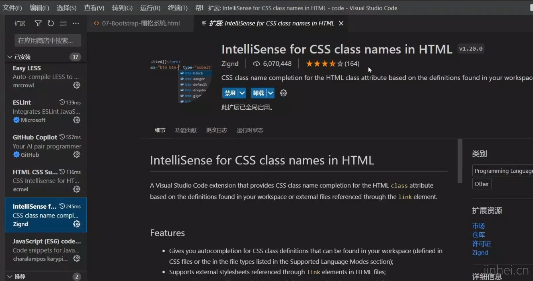Click the installed count badge 37
This screenshot has height=281, width=533.
pyautogui.click(x=75, y=57)
